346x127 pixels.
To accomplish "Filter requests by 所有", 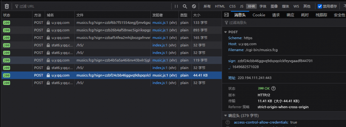I will pos(207,6).
